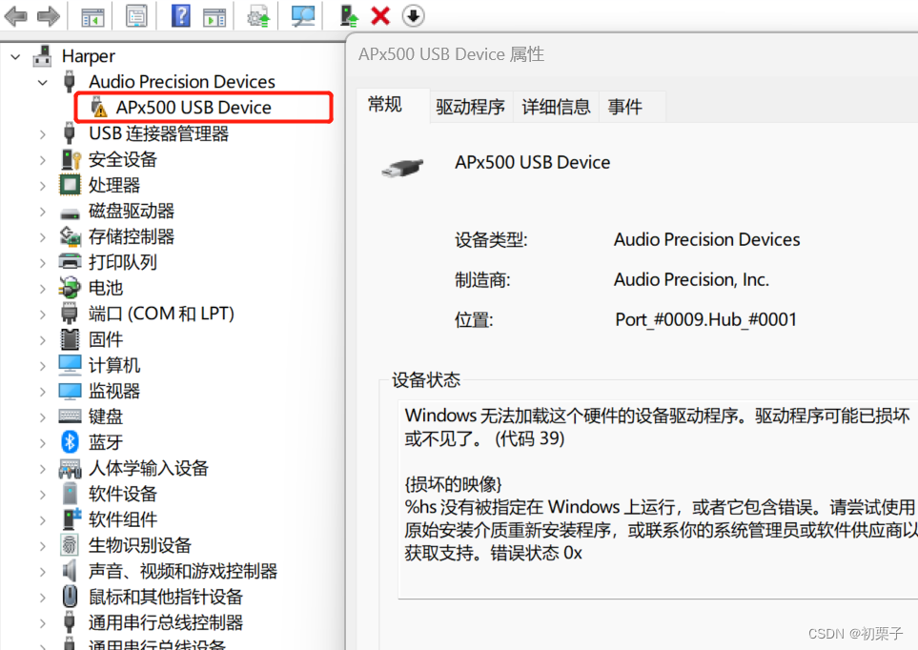Select the 软件设备 tree item
The height and width of the screenshot is (650, 918).
(x=123, y=494)
